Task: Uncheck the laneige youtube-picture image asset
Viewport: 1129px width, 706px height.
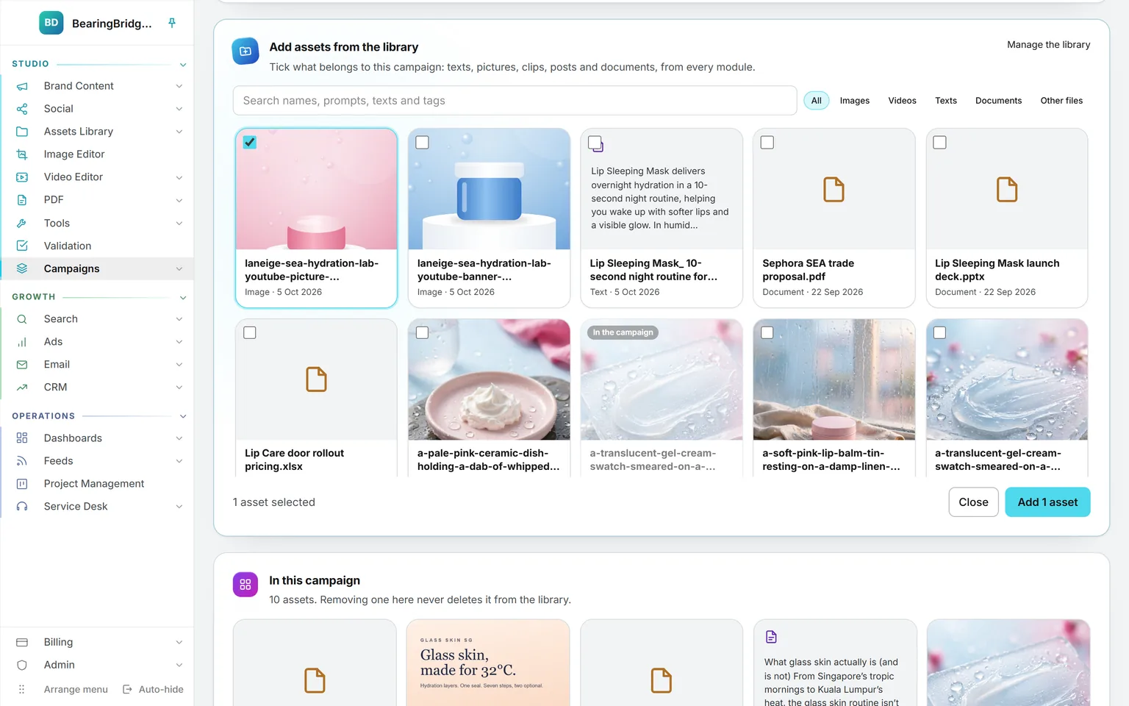Action: pos(250,143)
